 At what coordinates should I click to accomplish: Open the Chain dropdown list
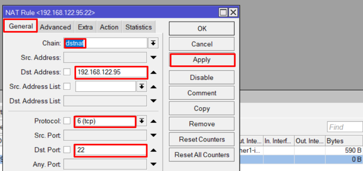(x=153, y=43)
